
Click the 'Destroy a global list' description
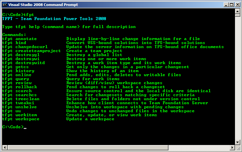[94, 55]
